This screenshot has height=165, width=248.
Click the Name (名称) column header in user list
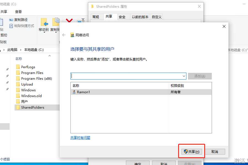pyautogui.click(x=120, y=86)
